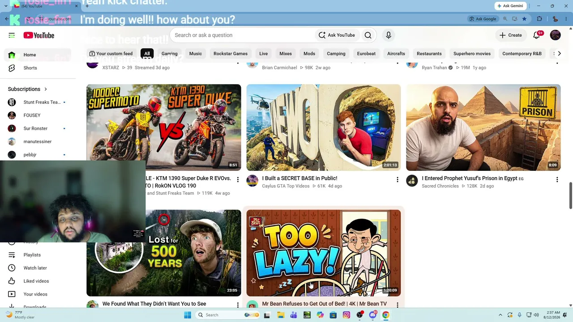The height and width of the screenshot is (322, 573).
Task: Click the Playlists icon in sidebar
Action: 12,255
